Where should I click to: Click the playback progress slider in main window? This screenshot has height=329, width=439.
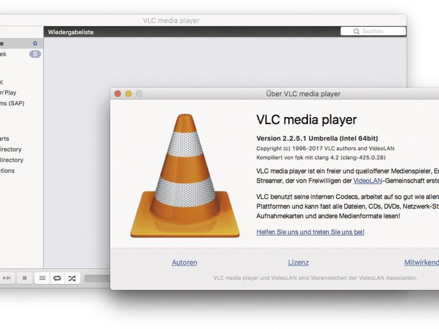point(97,278)
